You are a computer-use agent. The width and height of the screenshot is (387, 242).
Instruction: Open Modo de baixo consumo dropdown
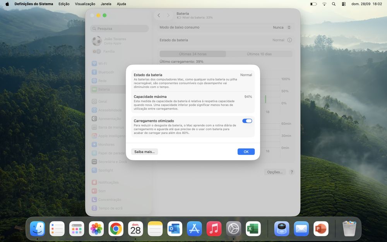point(282,27)
